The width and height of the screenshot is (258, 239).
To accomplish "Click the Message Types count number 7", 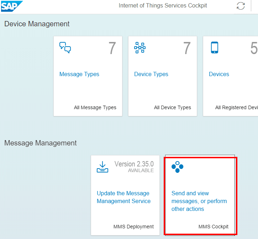I will 112,48.
